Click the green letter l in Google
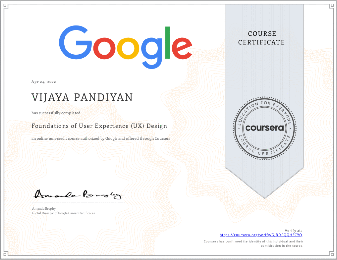 click(168, 42)
